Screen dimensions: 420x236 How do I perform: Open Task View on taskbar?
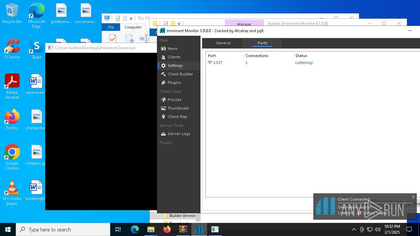pos(118,229)
